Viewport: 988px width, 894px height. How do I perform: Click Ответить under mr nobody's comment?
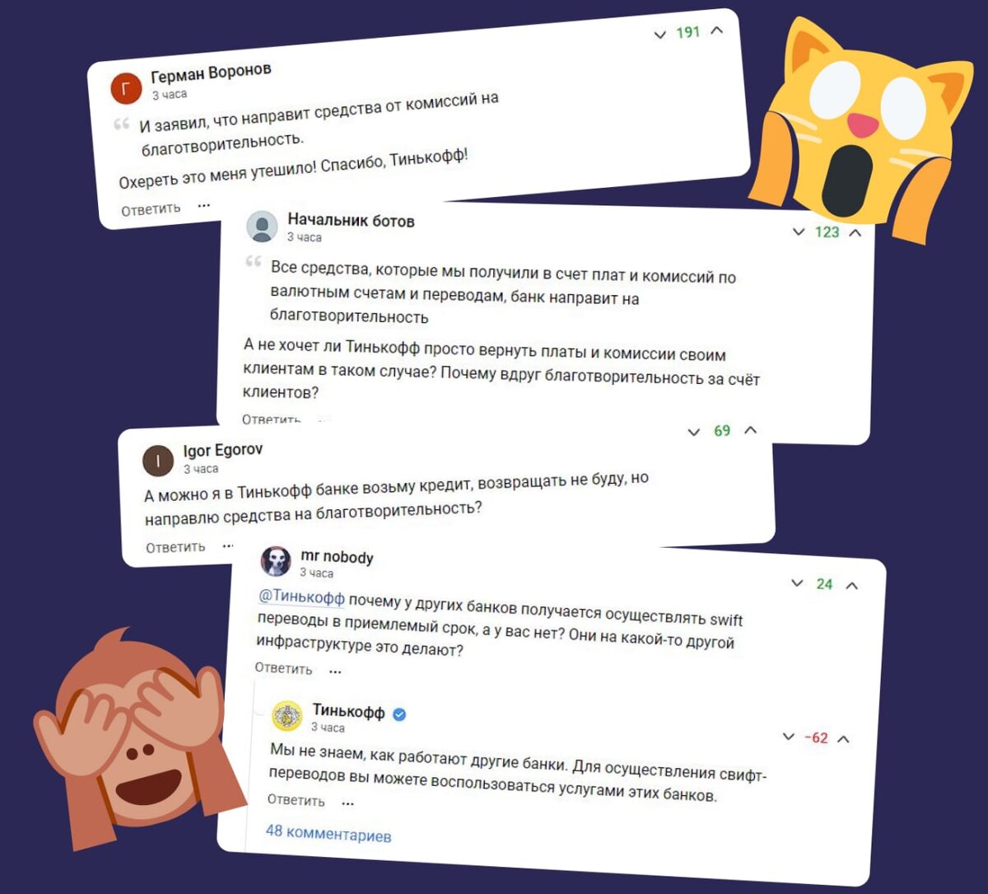[x=283, y=668]
